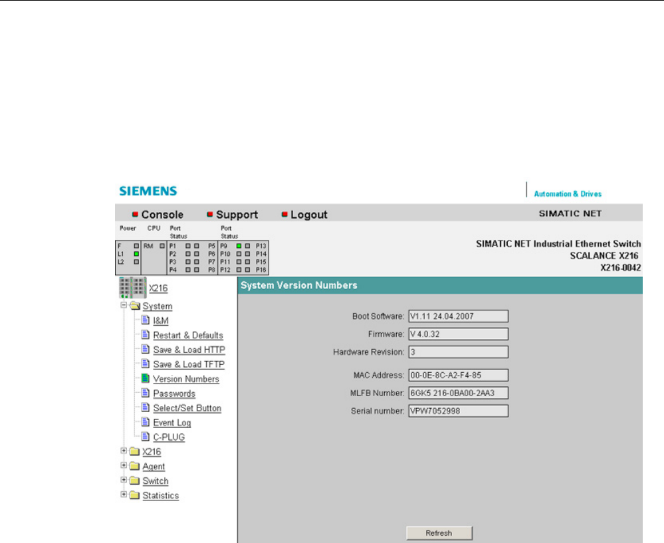Open the Agent folder link
Image resolution: width=664 pixels, height=543 pixels.
[x=154, y=467]
